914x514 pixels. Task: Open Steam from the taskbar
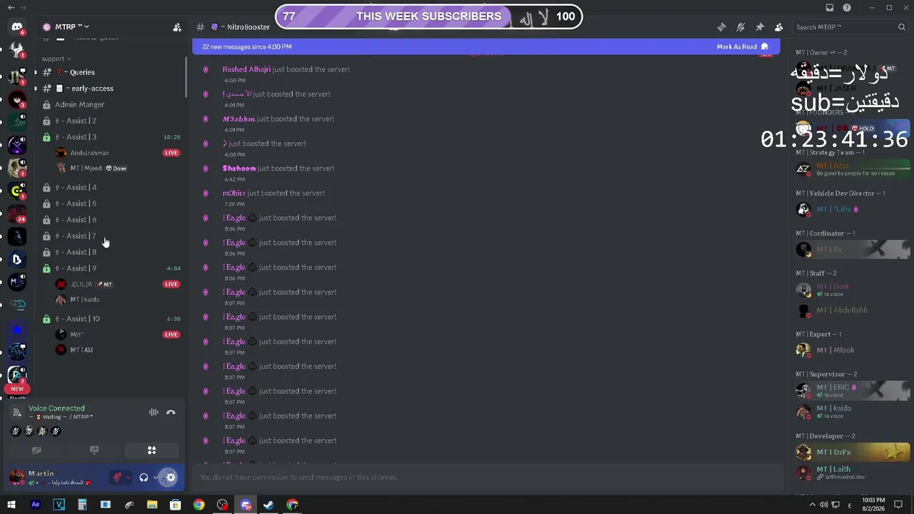point(268,505)
